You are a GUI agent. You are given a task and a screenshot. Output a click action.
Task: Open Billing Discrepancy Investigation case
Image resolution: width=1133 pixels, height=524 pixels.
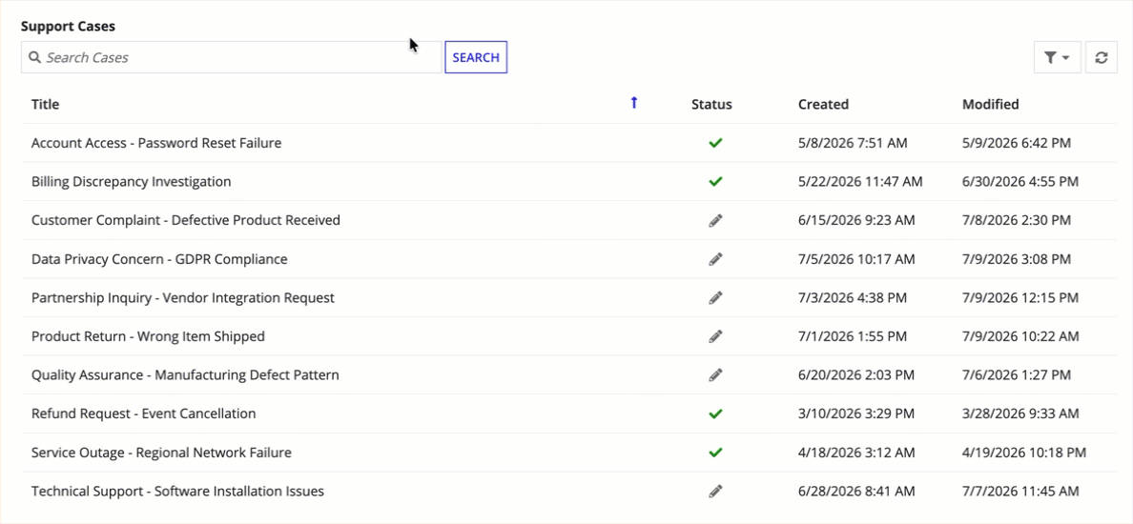132,182
